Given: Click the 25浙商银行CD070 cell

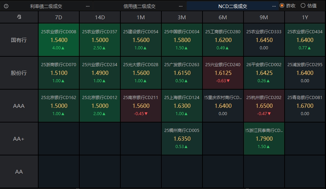Looking at the screenshot, I should tap(59, 73).
